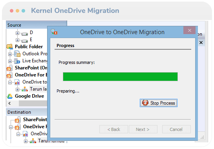Click the OneDrive to OneDrive chart icon
214x149 pixels.
[17, 82]
